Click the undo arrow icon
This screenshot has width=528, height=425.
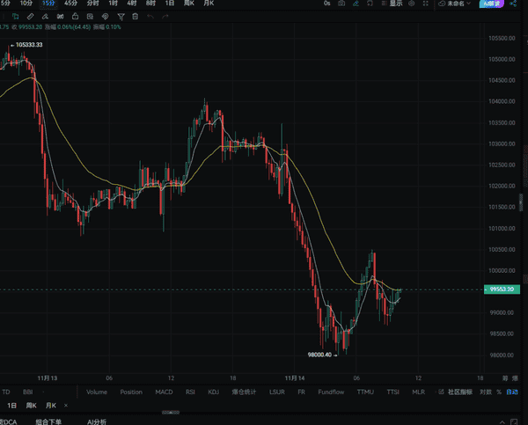tap(150, 17)
